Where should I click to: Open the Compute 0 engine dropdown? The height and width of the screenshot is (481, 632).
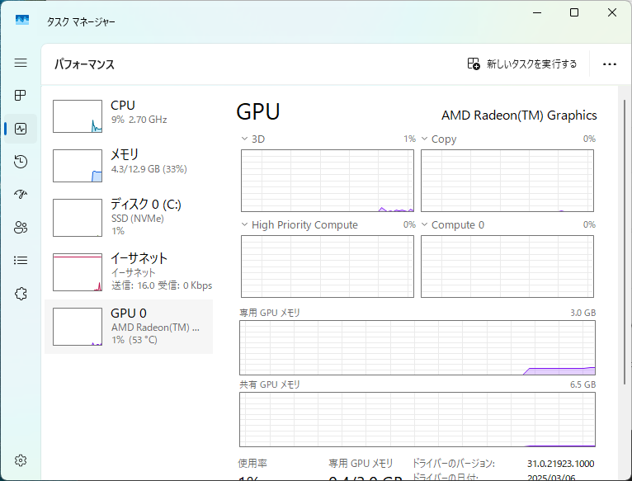tap(425, 224)
